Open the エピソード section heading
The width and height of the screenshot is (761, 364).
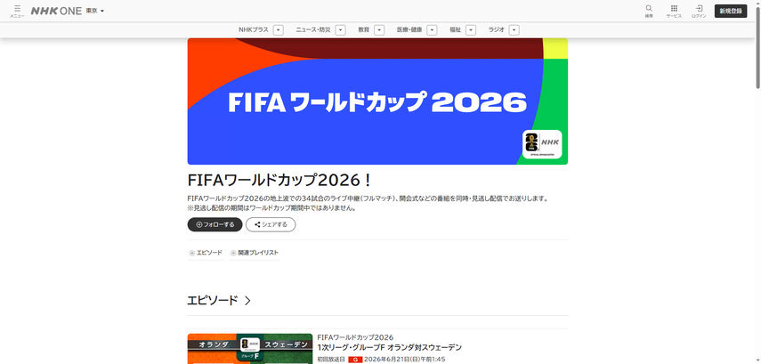click(213, 301)
